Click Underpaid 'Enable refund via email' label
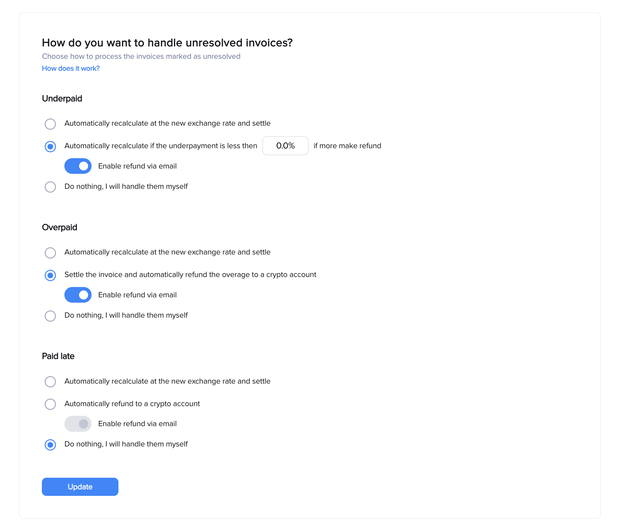The width and height of the screenshot is (620, 529). pyautogui.click(x=137, y=166)
